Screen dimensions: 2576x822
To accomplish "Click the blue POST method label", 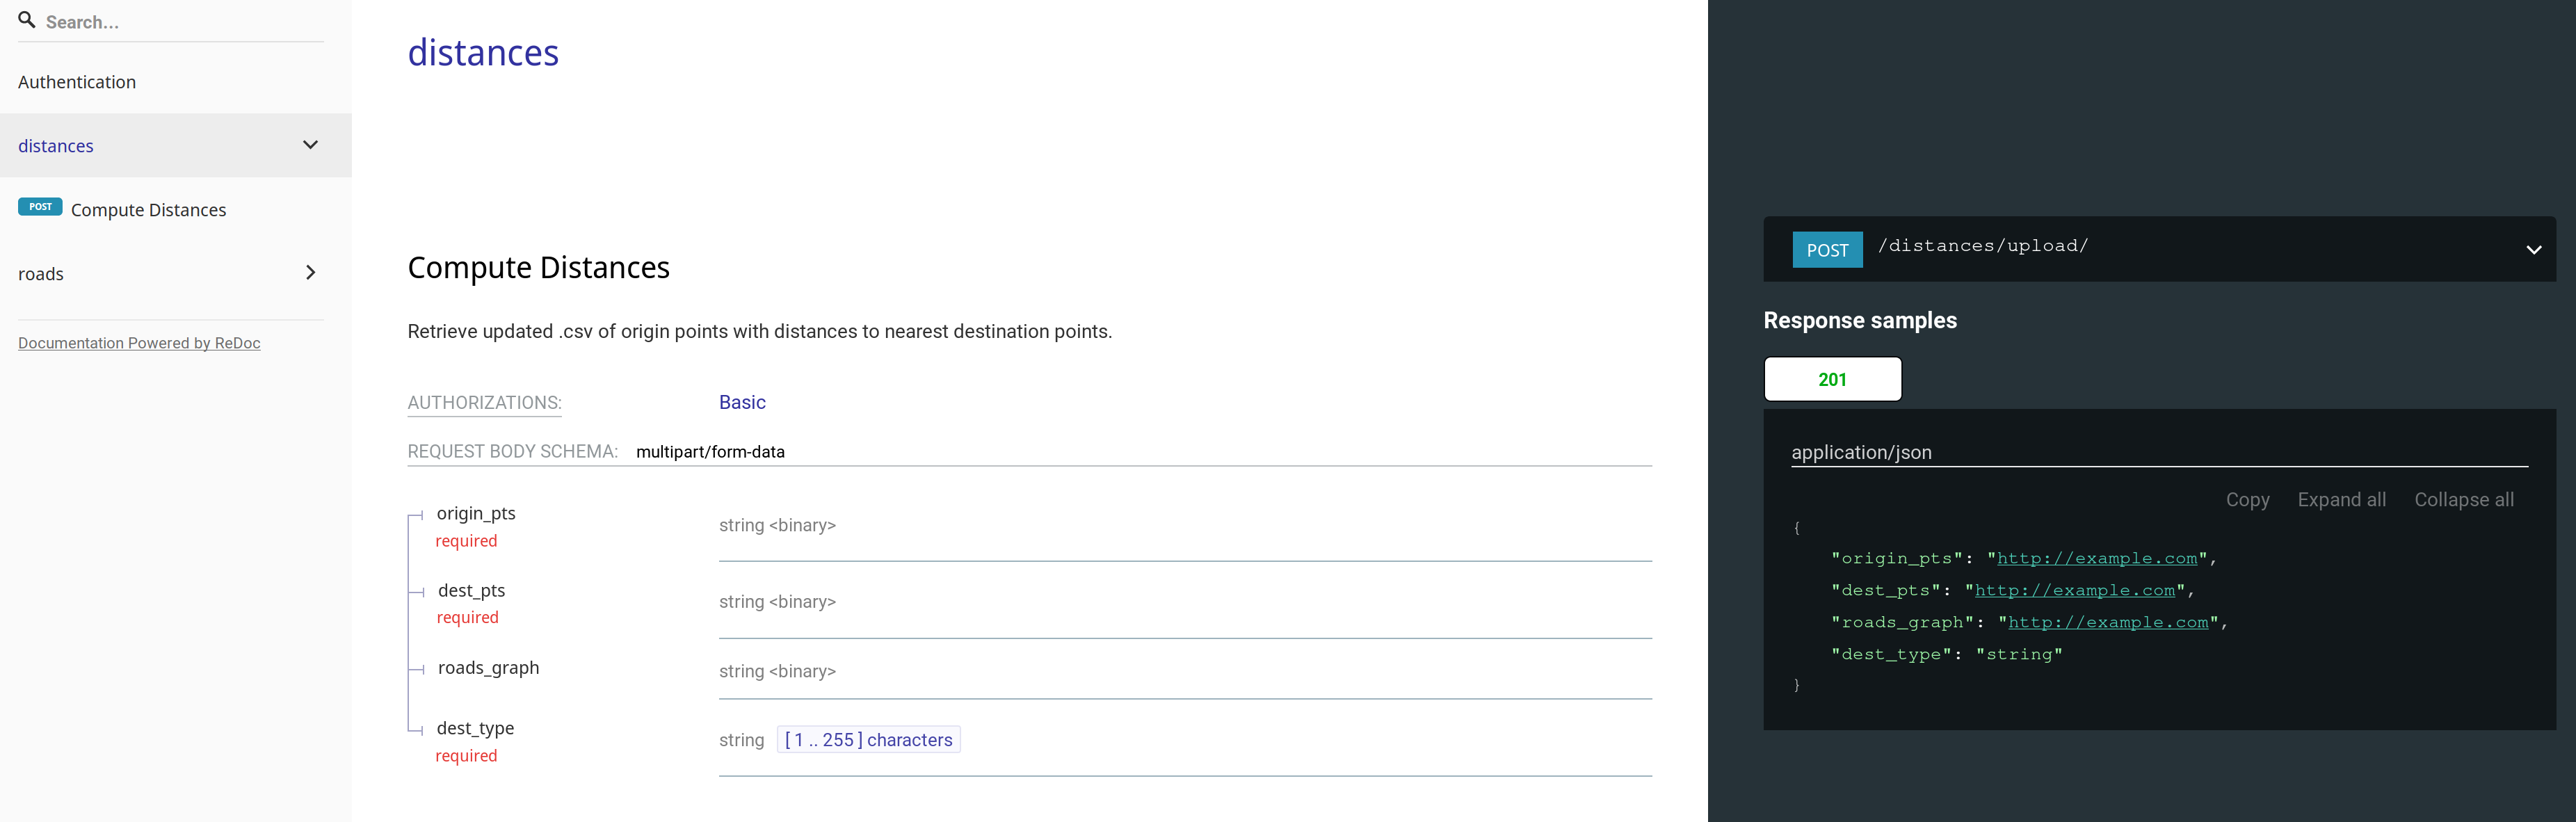I will (x=1827, y=250).
